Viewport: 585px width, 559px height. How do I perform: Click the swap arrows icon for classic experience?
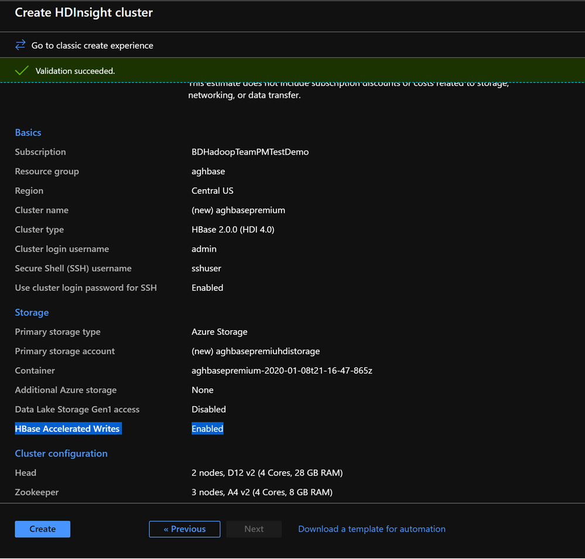pos(20,45)
